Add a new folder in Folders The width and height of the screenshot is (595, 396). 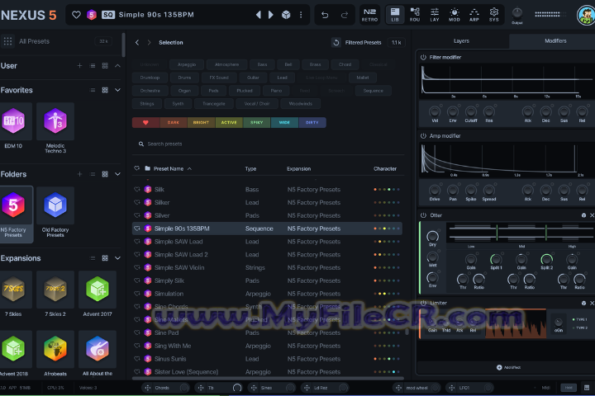coord(79,174)
